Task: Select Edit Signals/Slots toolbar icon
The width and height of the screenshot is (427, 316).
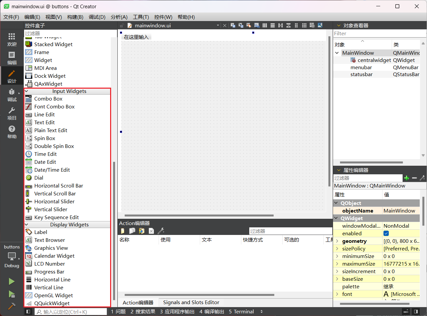Action: point(241,25)
